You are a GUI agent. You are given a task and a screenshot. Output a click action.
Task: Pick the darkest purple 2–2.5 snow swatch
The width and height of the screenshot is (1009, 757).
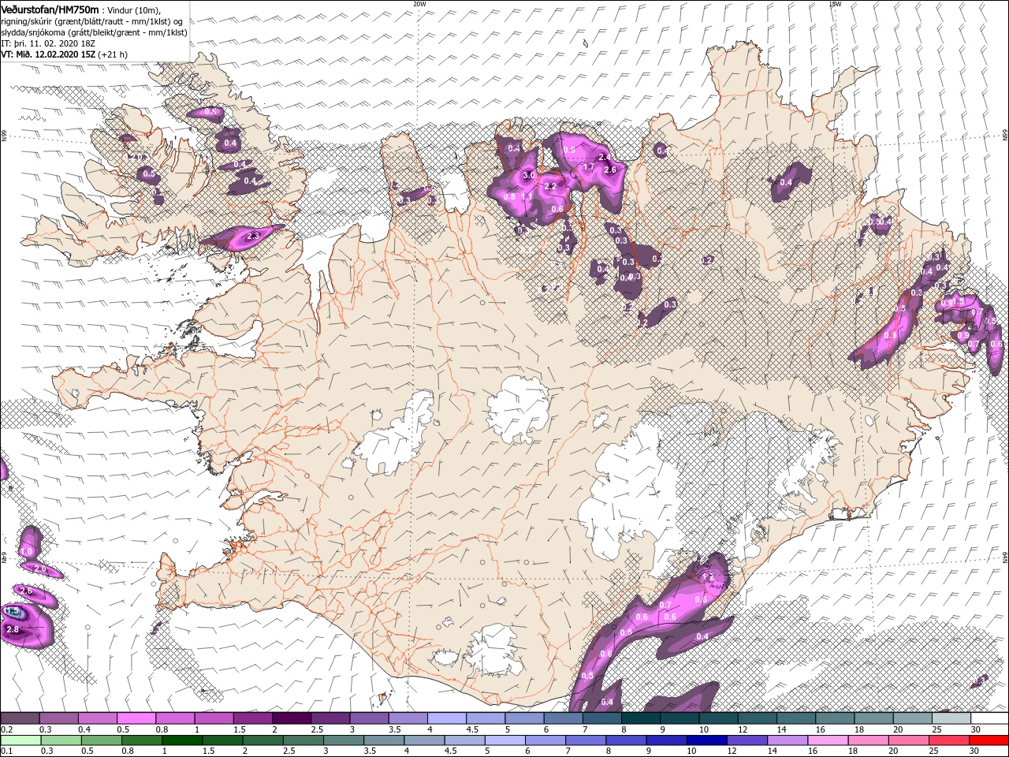click(291, 718)
